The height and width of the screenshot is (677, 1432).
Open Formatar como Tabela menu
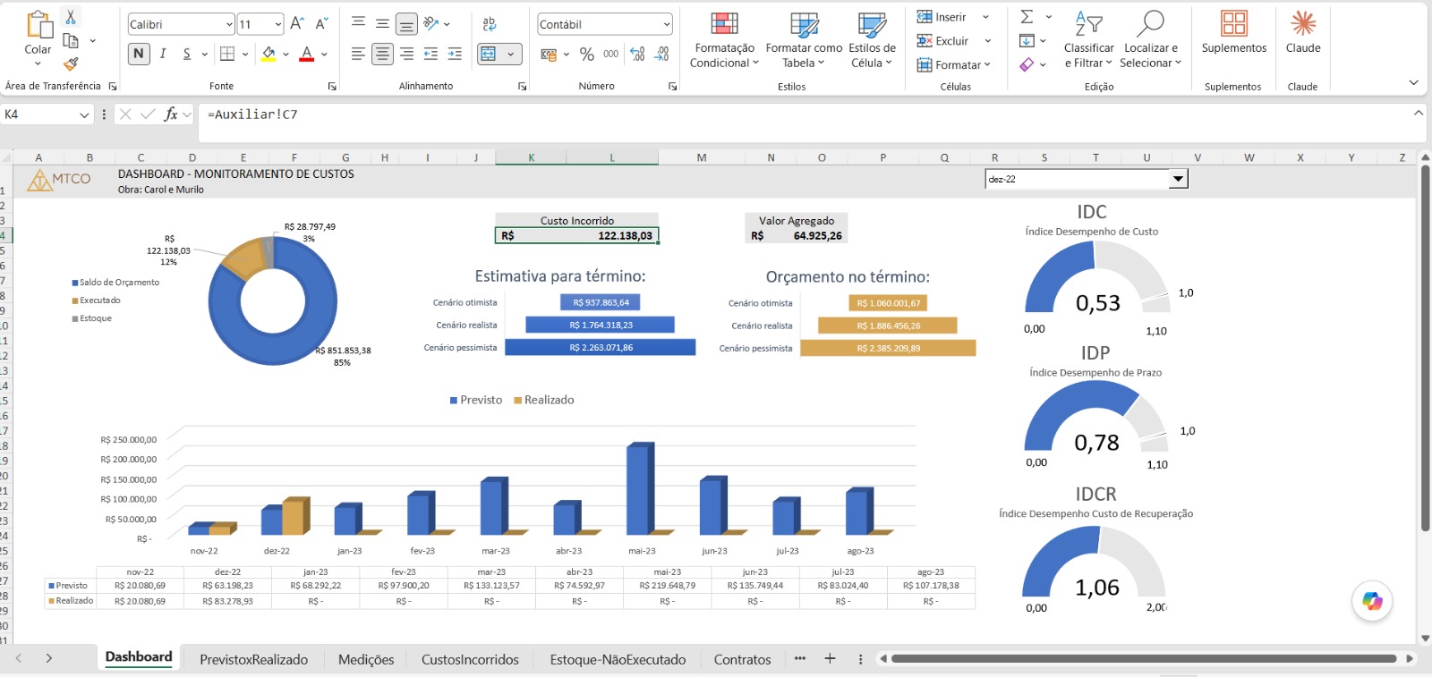coord(804,39)
